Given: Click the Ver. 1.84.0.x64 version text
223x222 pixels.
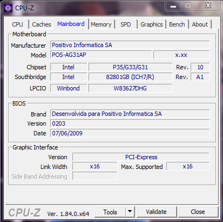Looking at the screenshot, I should point(68,214).
